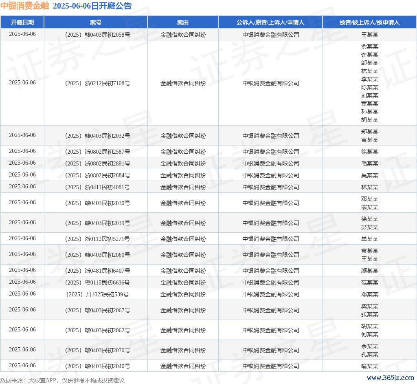The height and width of the screenshot is (384, 417).
Task: Click case number 浙0411民初4081号
Action: (98, 187)
